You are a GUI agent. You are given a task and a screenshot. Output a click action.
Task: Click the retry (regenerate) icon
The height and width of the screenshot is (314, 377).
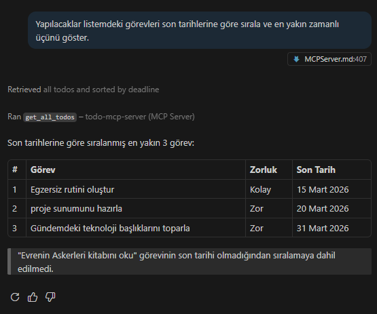tap(15, 297)
